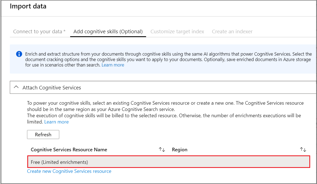This screenshot has width=317, height=184.
Task: Switch to Connect to your data tab
Action: pos(39,32)
